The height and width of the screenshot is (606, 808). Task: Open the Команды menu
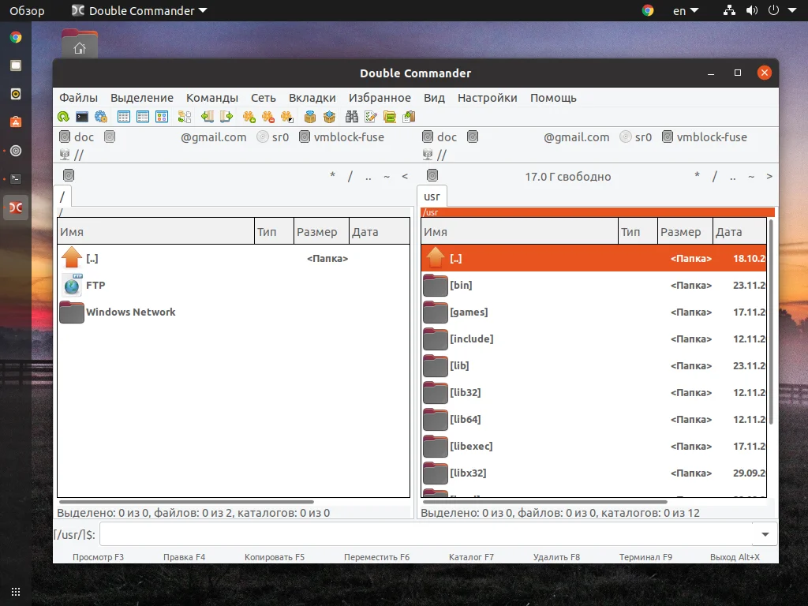coord(211,98)
